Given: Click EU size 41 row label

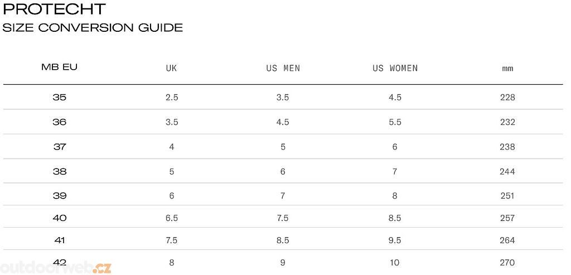Looking at the screenshot, I should (59, 240).
